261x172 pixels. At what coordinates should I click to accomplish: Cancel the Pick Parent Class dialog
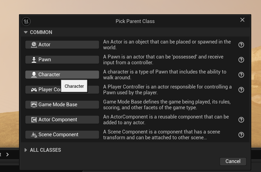[233, 161]
